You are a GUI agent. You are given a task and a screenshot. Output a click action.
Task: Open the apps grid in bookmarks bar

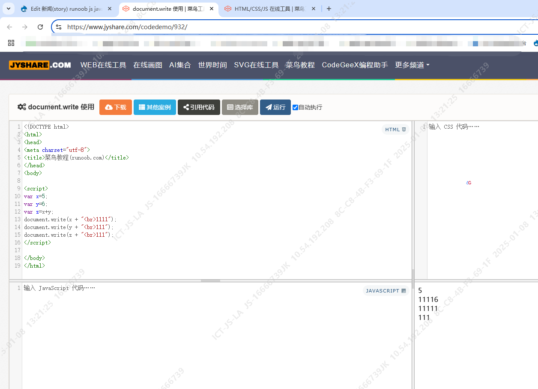[x=11, y=43]
